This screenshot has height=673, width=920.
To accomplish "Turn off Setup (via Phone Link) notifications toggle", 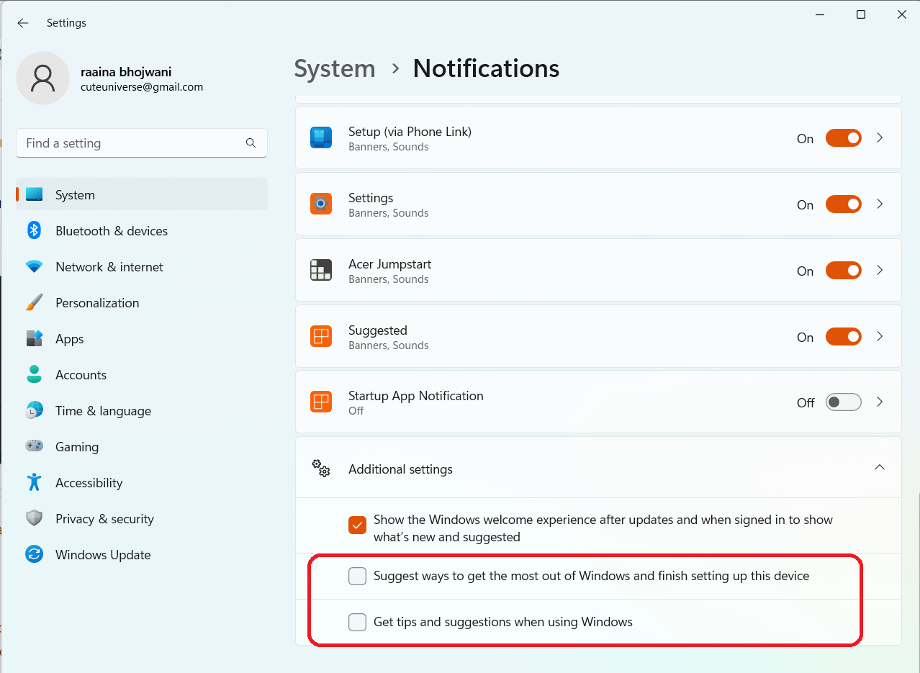I will (x=843, y=138).
